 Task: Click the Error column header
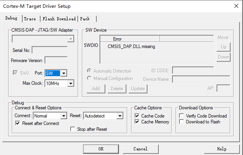[130, 39]
